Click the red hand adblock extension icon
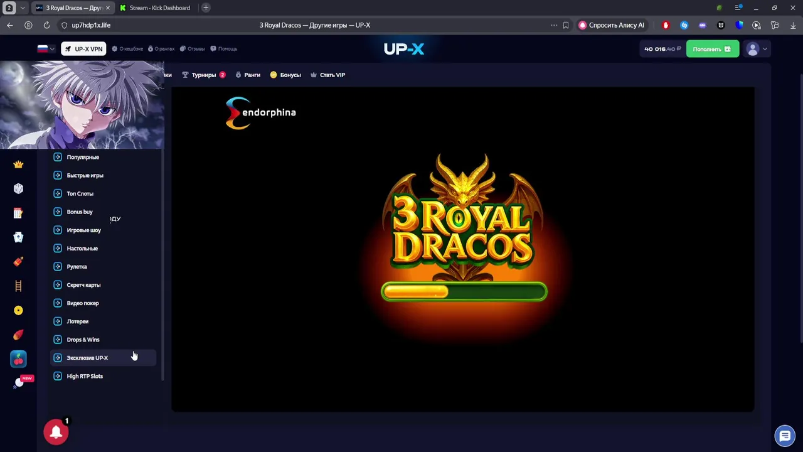 coord(666,25)
